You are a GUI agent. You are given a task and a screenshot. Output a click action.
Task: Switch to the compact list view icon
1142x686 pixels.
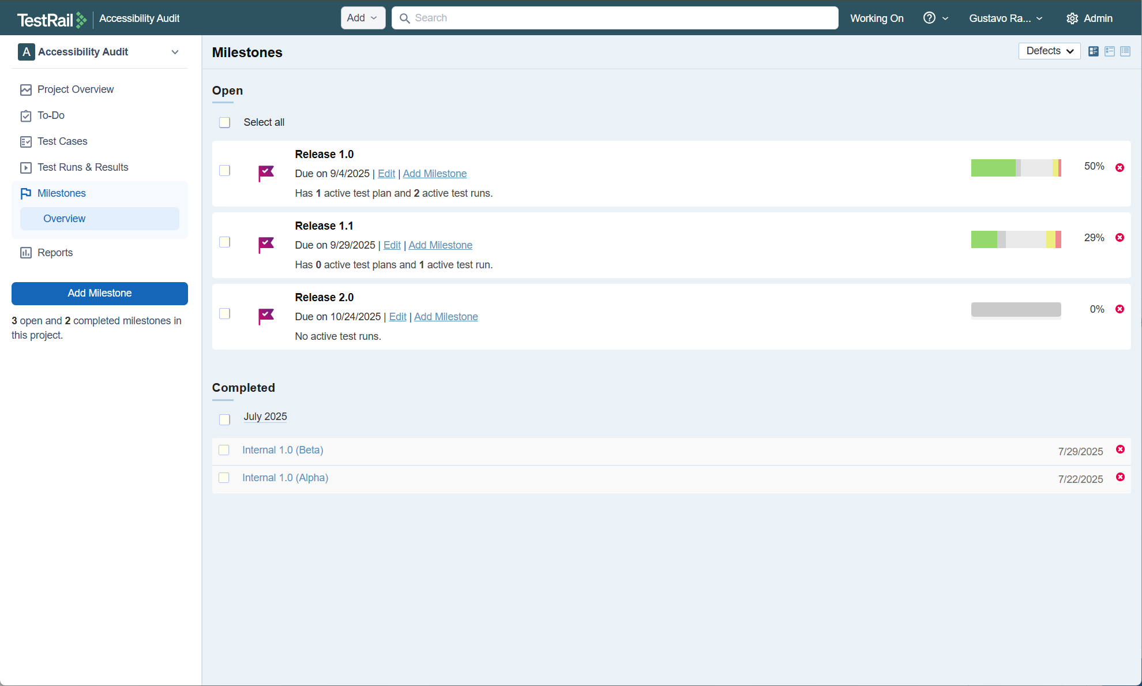[1125, 51]
